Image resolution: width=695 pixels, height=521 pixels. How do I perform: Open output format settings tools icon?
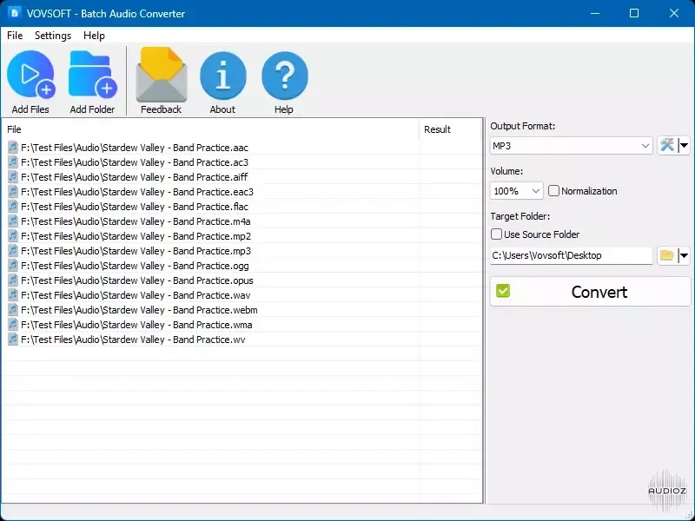pos(667,145)
